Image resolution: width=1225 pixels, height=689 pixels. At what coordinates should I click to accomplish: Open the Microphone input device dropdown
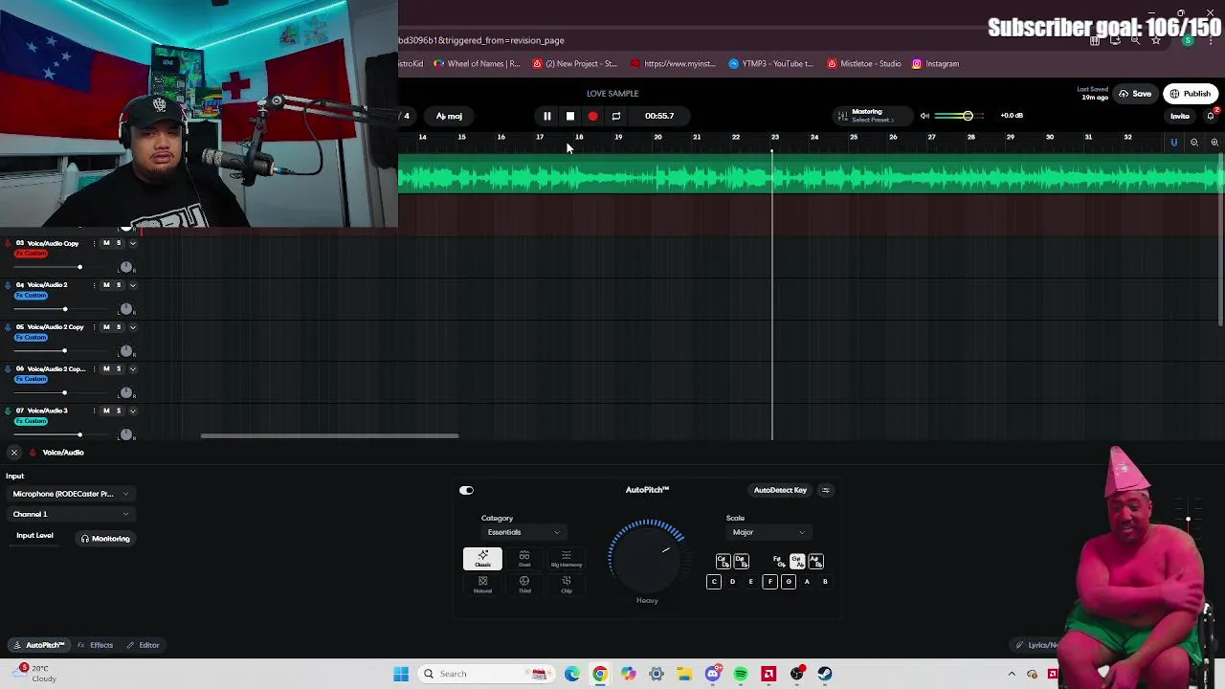click(70, 494)
